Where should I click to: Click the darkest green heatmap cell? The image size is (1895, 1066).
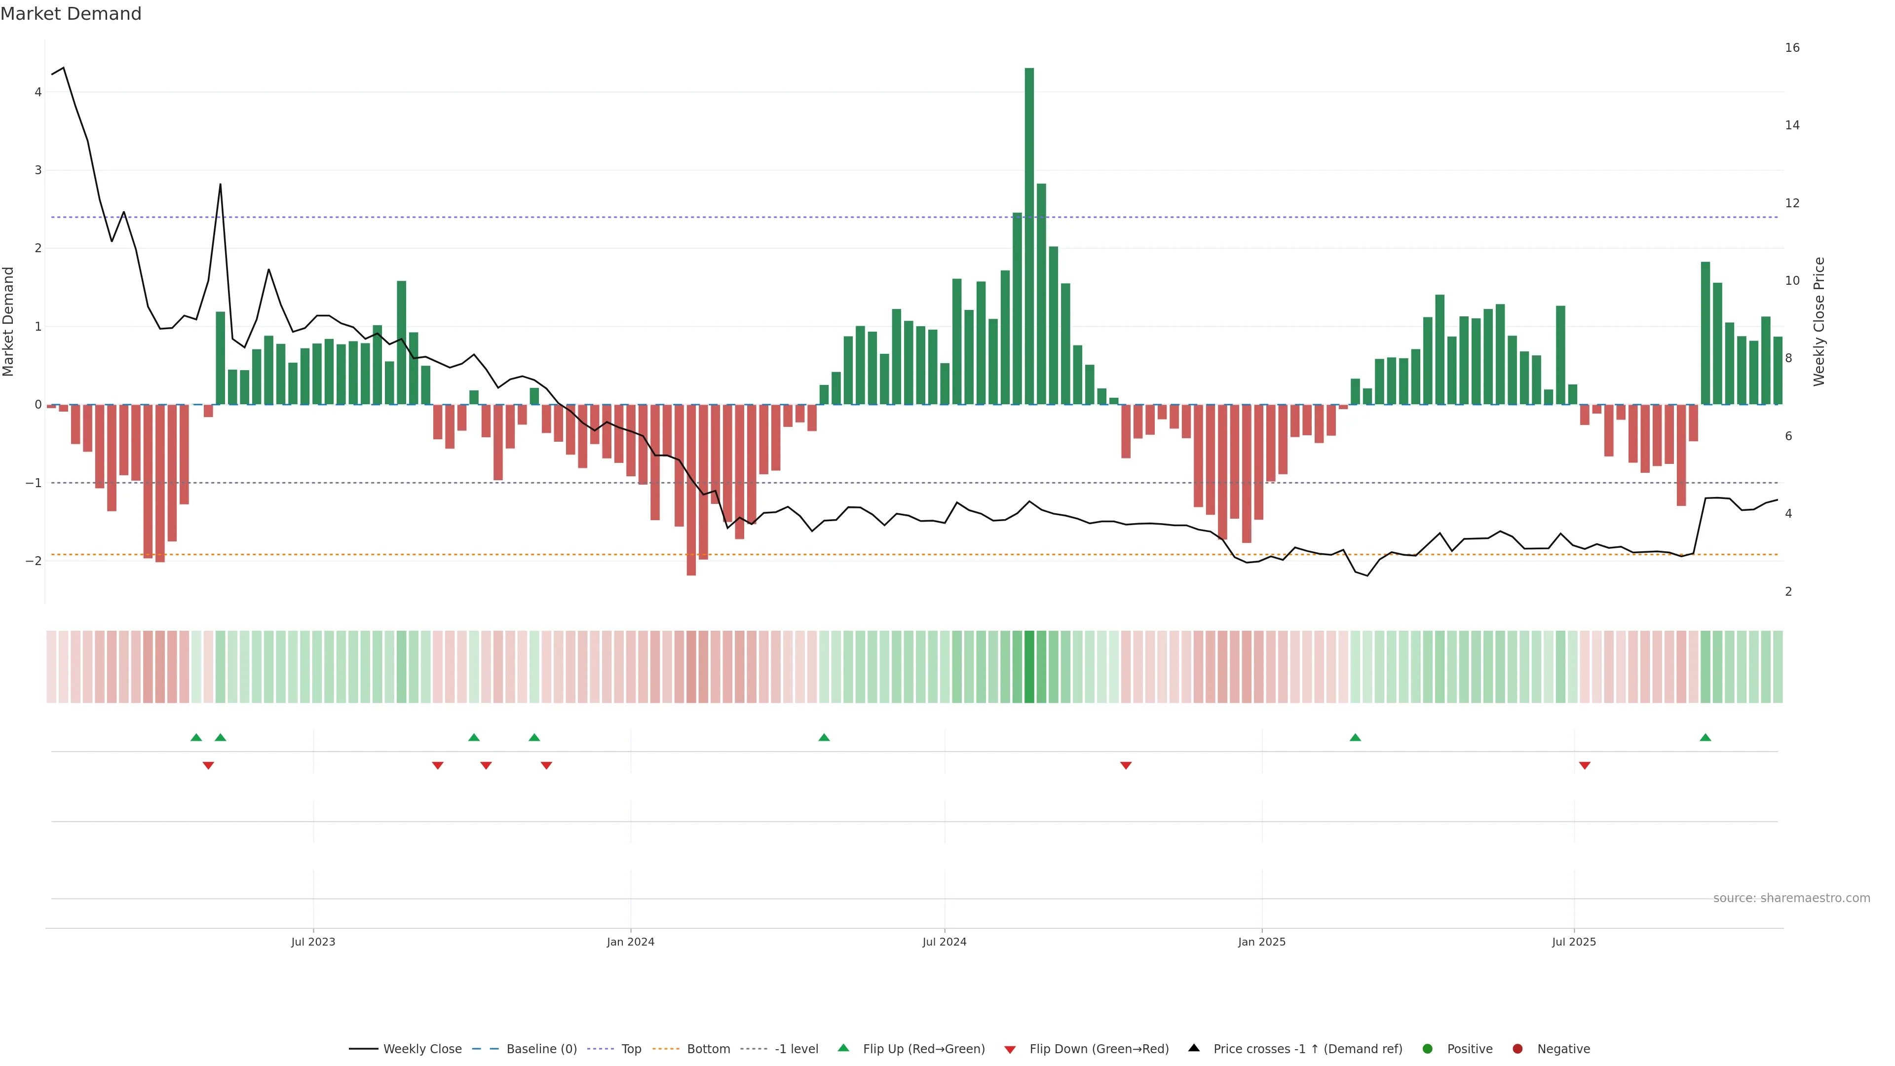1029,667
